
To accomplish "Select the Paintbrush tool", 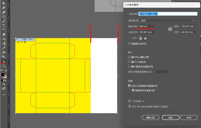I will click(4, 21).
